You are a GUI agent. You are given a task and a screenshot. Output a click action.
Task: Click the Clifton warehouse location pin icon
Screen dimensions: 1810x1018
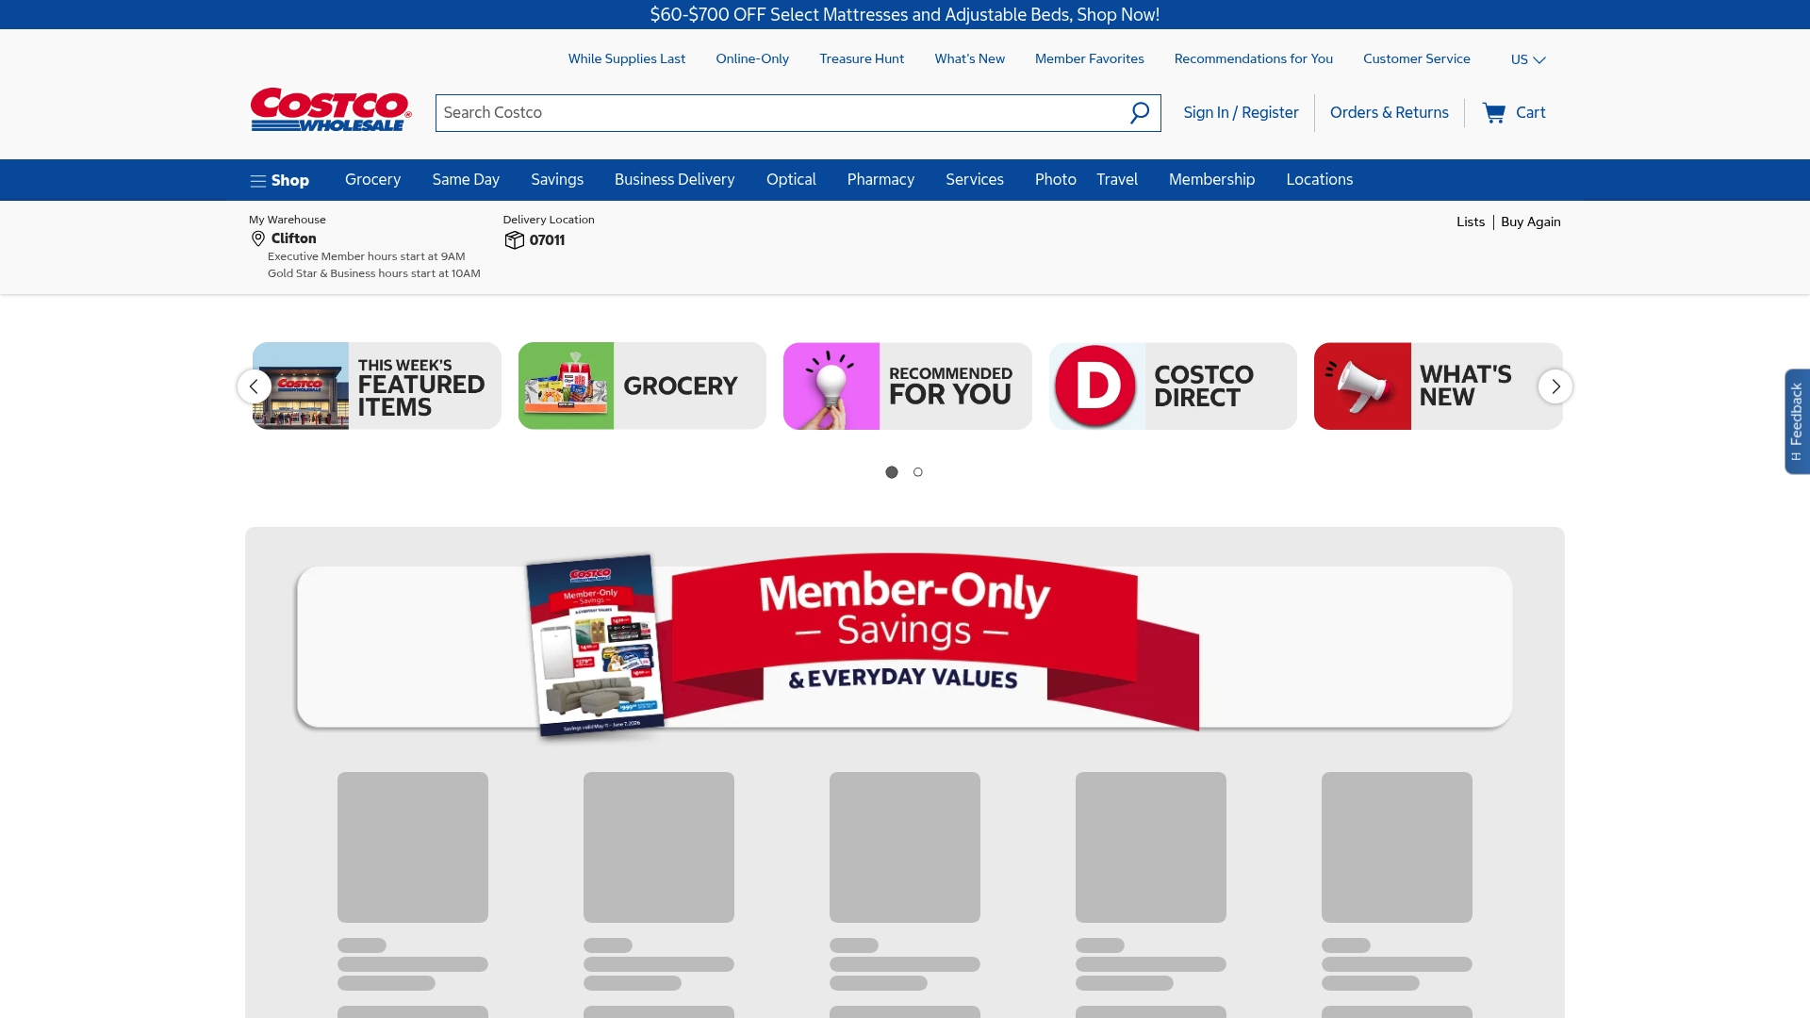(257, 239)
